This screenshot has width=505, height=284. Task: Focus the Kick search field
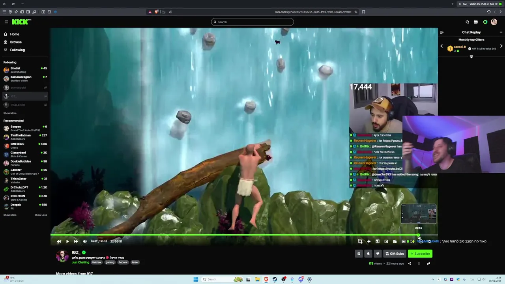tap(252, 22)
